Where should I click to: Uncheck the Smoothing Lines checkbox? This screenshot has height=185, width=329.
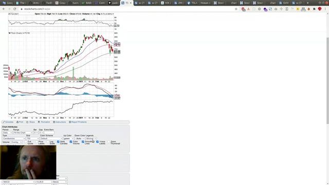[x=83, y=142]
